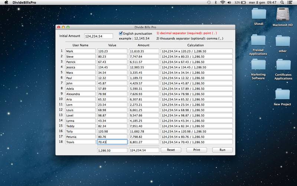Click the total amount field under Amount
Screen dimensions: 297x186
(x=144, y=150)
